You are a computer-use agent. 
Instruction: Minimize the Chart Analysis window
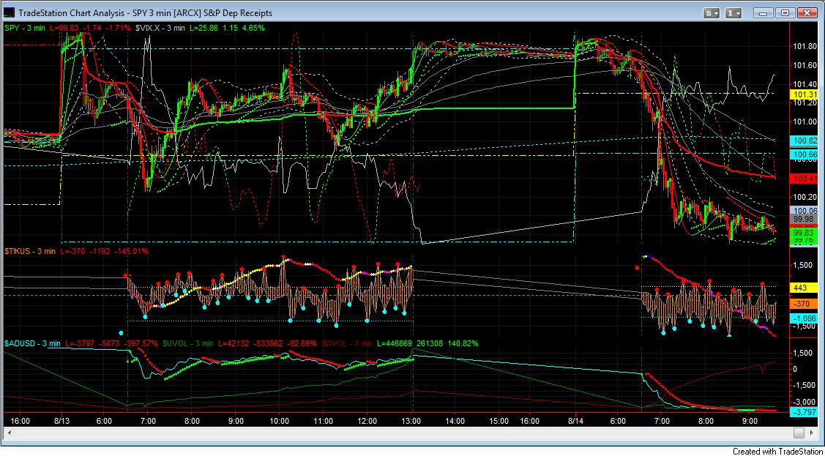pyautogui.click(x=764, y=12)
